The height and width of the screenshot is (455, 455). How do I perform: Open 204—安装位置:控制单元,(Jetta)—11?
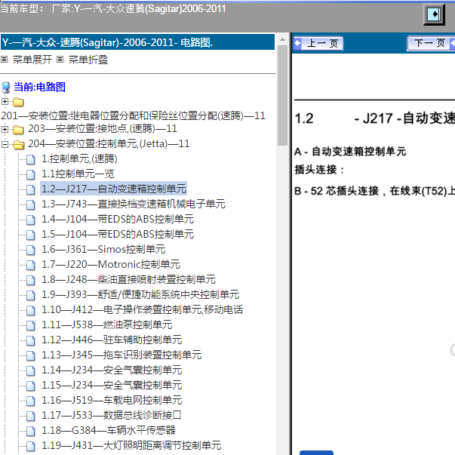[109, 143]
